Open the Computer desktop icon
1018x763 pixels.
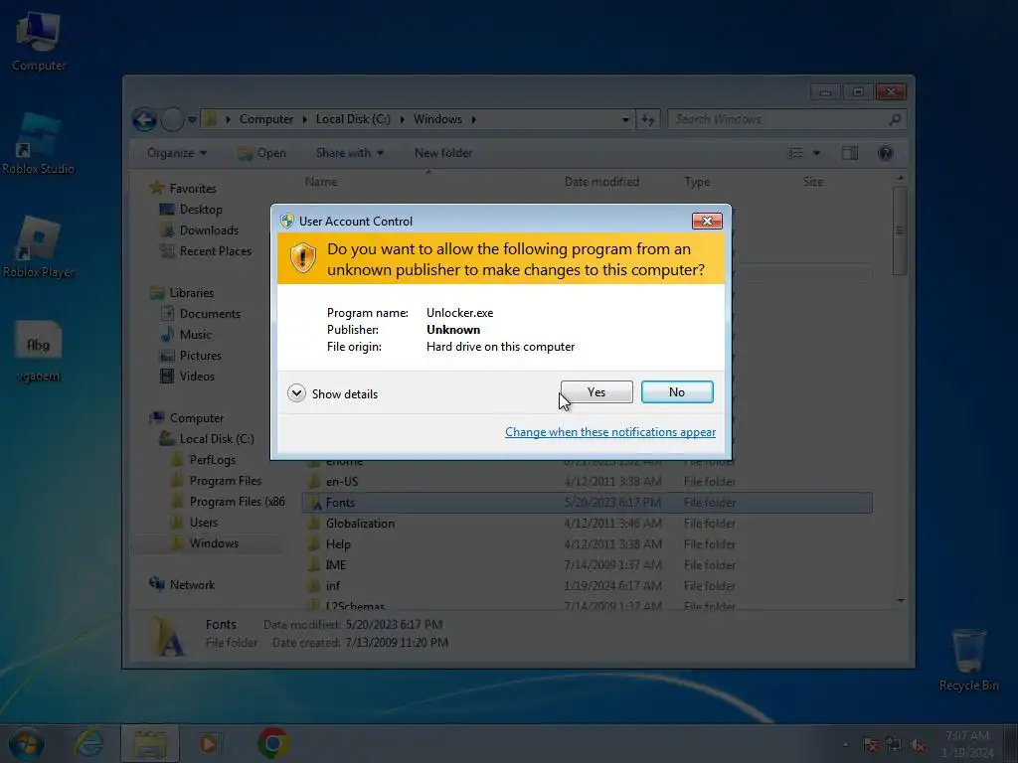(x=39, y=42)
